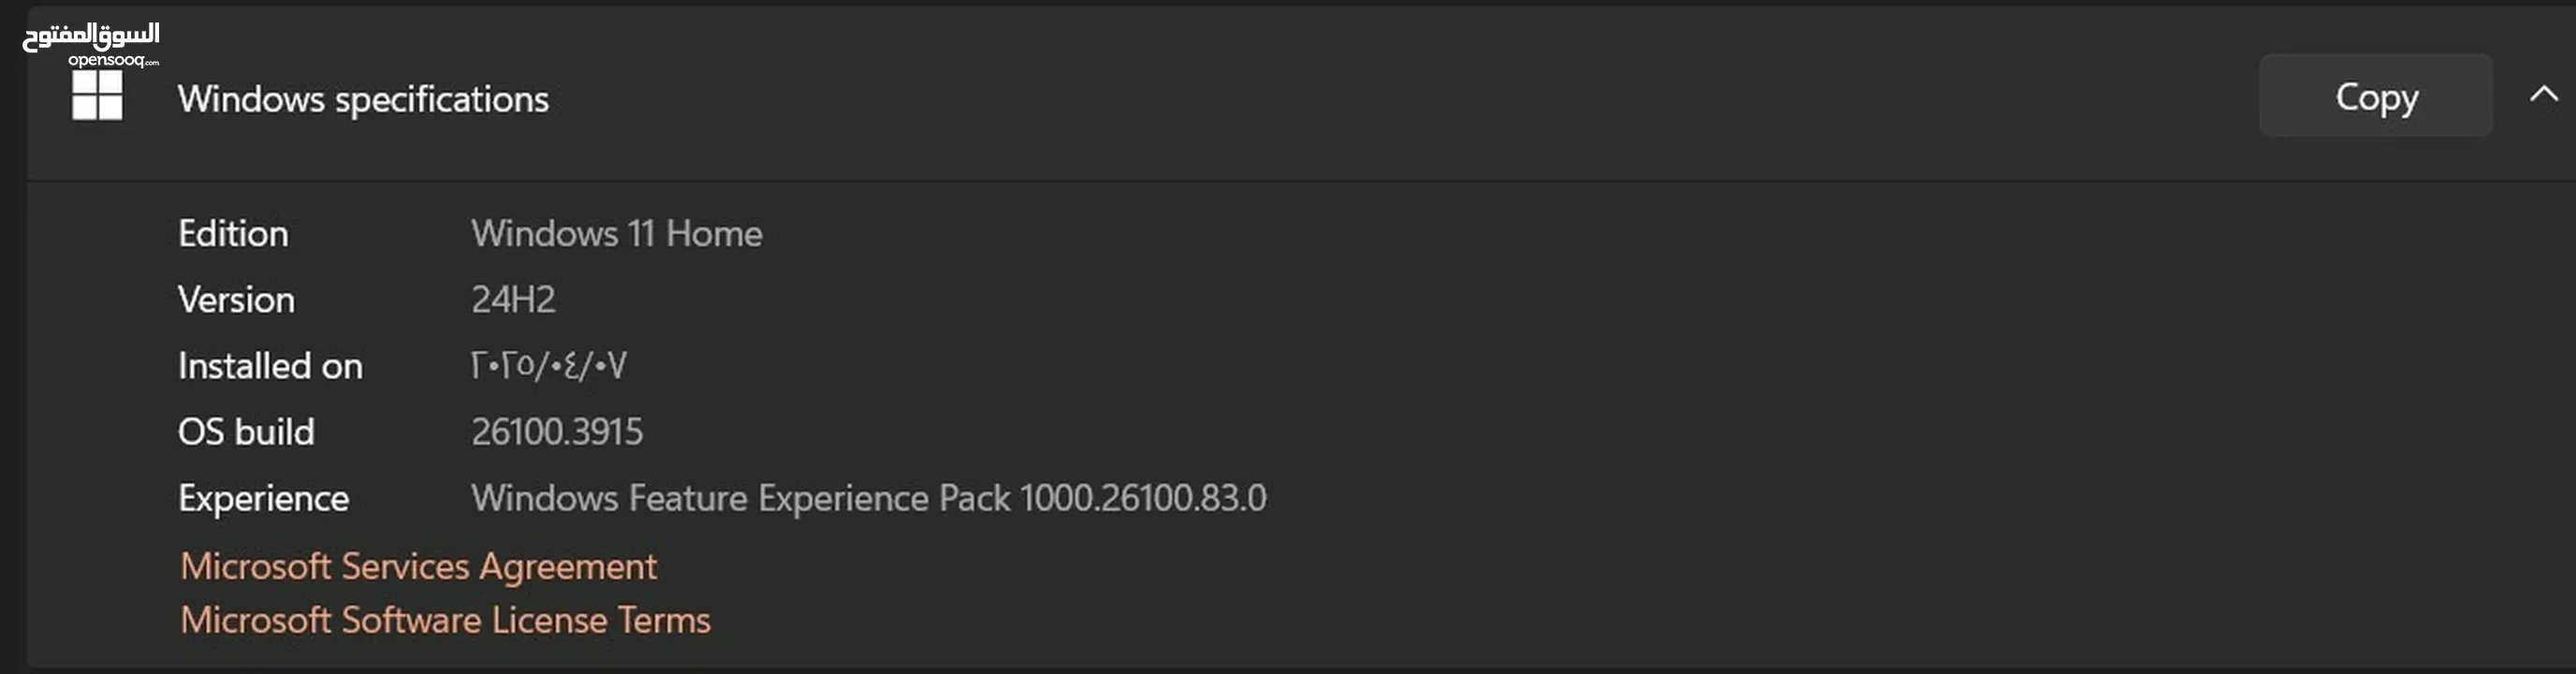Click the opensooq.com watermark text
Viewport: 2576px width, 674px height.
113,60
